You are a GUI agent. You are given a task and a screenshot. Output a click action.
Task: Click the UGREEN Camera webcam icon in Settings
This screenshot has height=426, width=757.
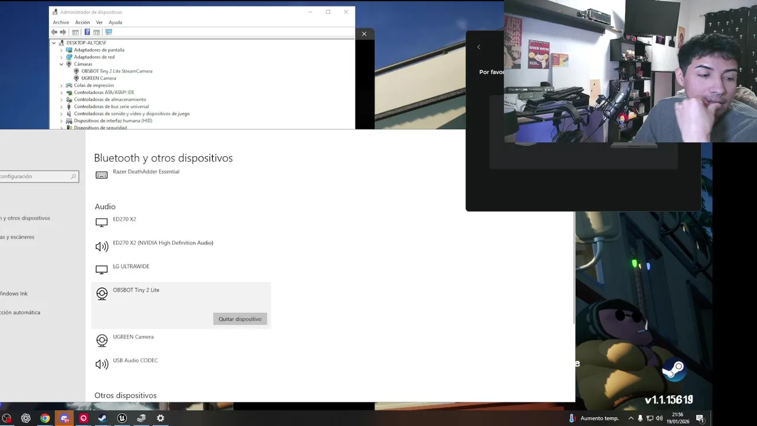[x=102, y=341]
